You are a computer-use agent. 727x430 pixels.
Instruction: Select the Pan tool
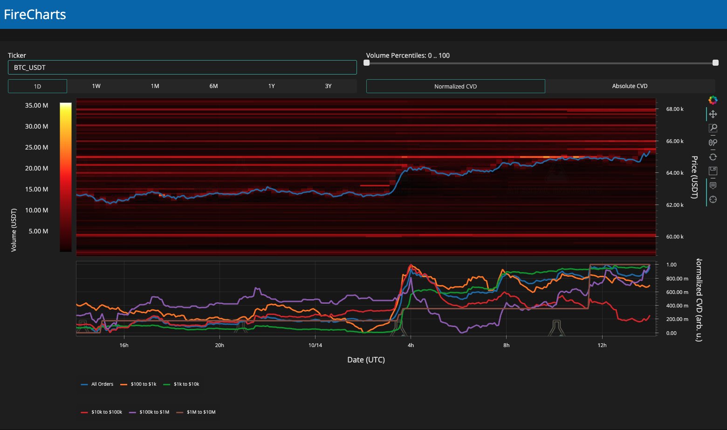(x=713, y=114)
